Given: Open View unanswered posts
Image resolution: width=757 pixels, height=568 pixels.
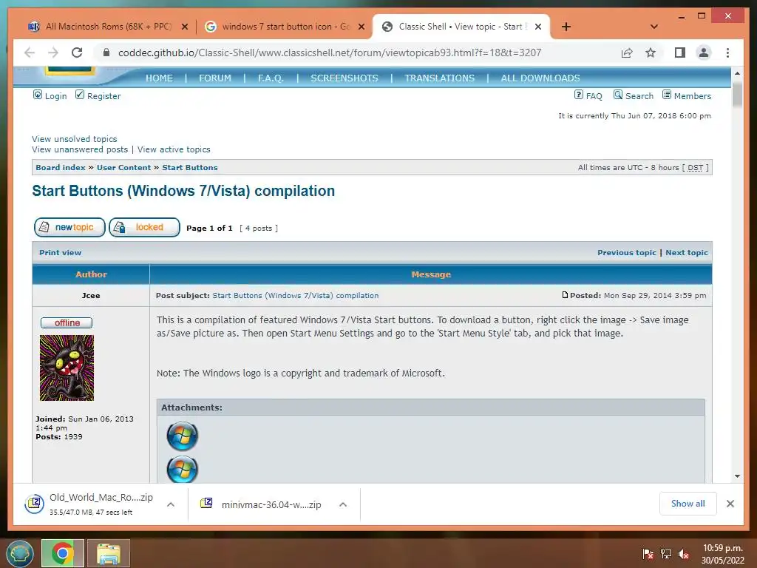Looking at the screenshot, I should (x=80, y=149).
